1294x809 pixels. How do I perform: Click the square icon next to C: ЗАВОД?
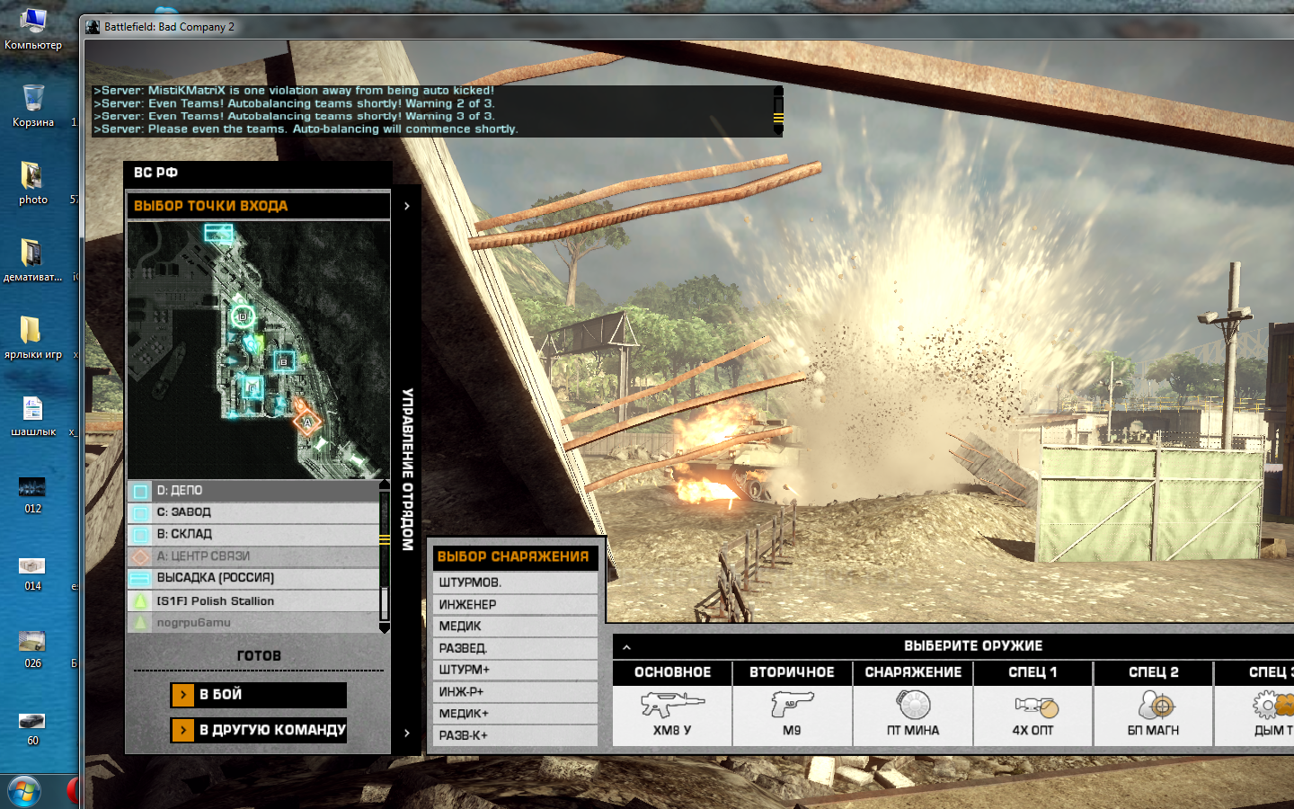coord(140,512)
